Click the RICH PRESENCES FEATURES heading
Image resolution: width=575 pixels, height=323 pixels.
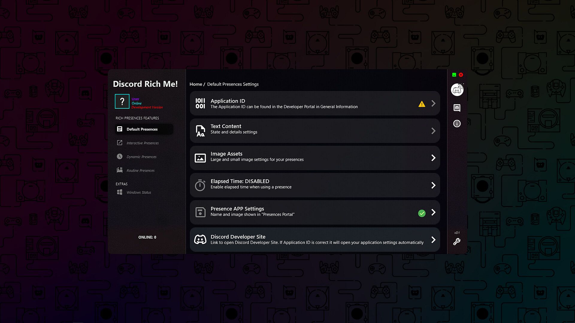coord(137,118)
